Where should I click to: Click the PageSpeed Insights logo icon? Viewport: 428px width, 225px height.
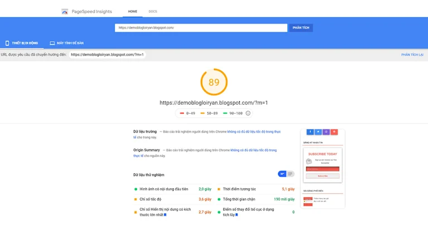65,12
